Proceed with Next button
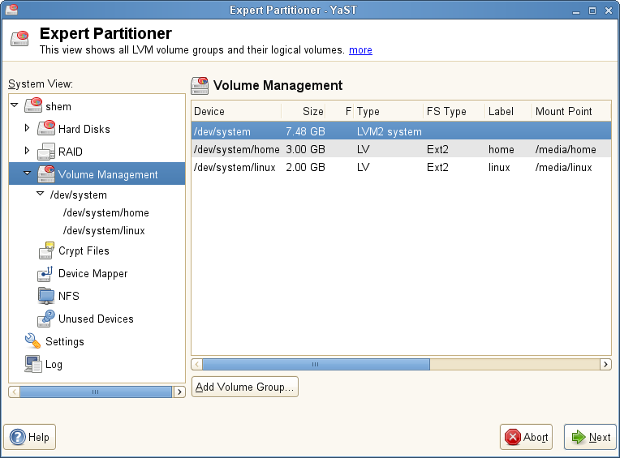 pyautogui.click(x=590, y=437)
